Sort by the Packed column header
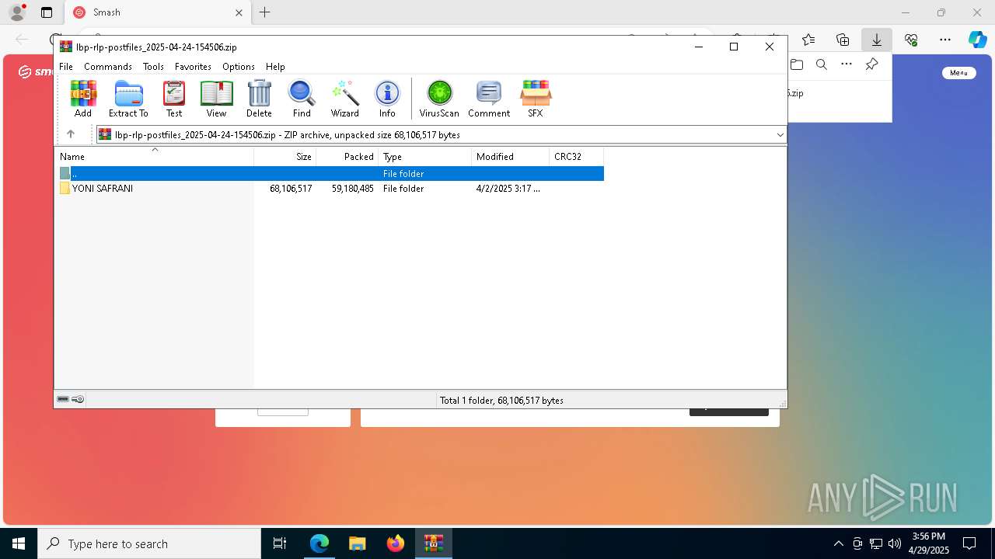The image size is (995, 559). coord(347,156)
